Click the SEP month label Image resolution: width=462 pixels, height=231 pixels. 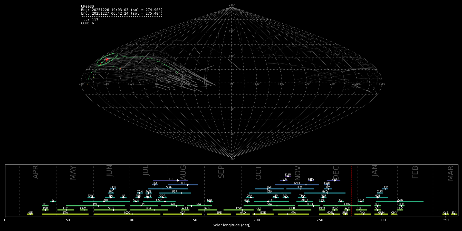pyautogui.click(x=221, y=172)
